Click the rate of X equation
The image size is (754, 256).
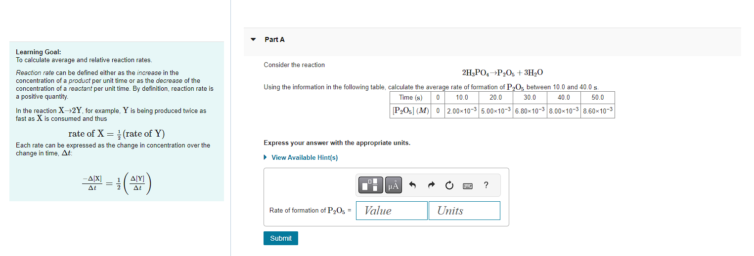(x=117, y=134)
